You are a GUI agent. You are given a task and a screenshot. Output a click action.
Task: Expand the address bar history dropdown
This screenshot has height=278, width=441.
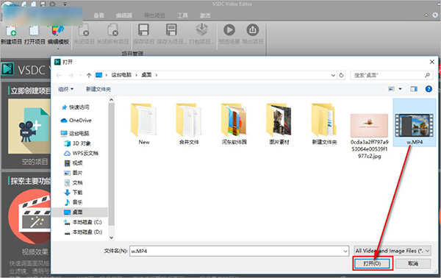tap(333, 75)
